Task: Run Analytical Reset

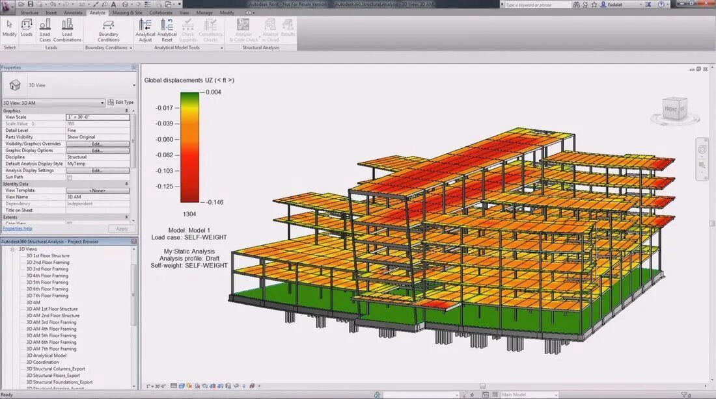Action: 167,31
